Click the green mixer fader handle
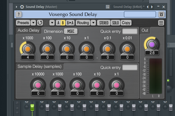Screen dimensions: 175x116 32,107
